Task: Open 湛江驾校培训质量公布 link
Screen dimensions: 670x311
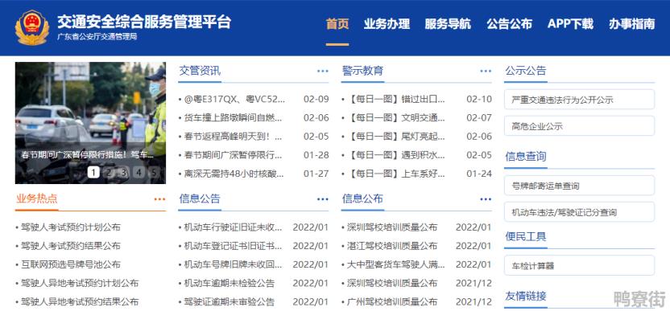Action: pos(392,246)
